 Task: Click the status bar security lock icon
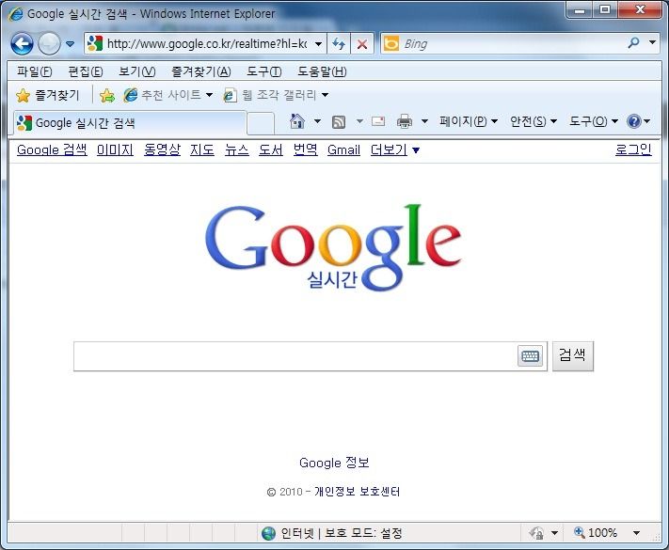(536, 533)
